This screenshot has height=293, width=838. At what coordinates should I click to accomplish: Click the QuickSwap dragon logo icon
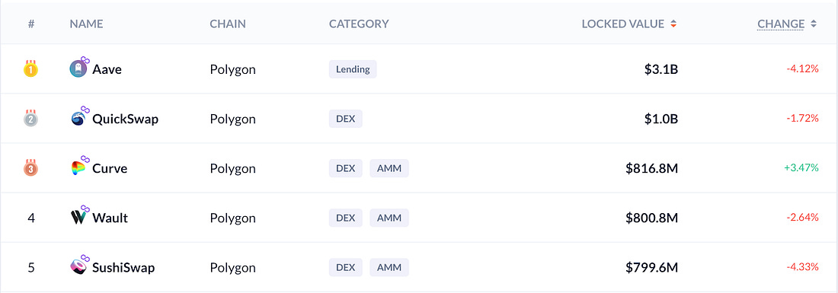(x=78, y=119)
